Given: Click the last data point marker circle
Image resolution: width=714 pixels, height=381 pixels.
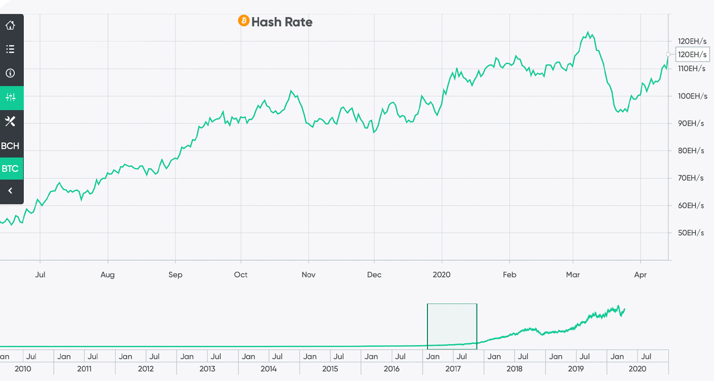Looking at the screenshot, I should pos(668,54).
